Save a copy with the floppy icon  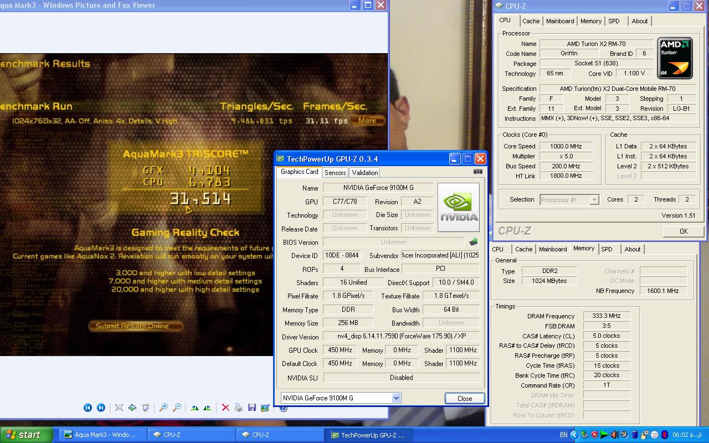pyautogui.click(x=252, y=408)
